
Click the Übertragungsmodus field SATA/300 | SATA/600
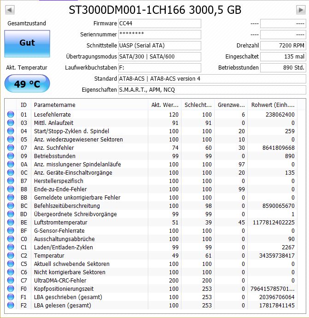tap(160, 57)
